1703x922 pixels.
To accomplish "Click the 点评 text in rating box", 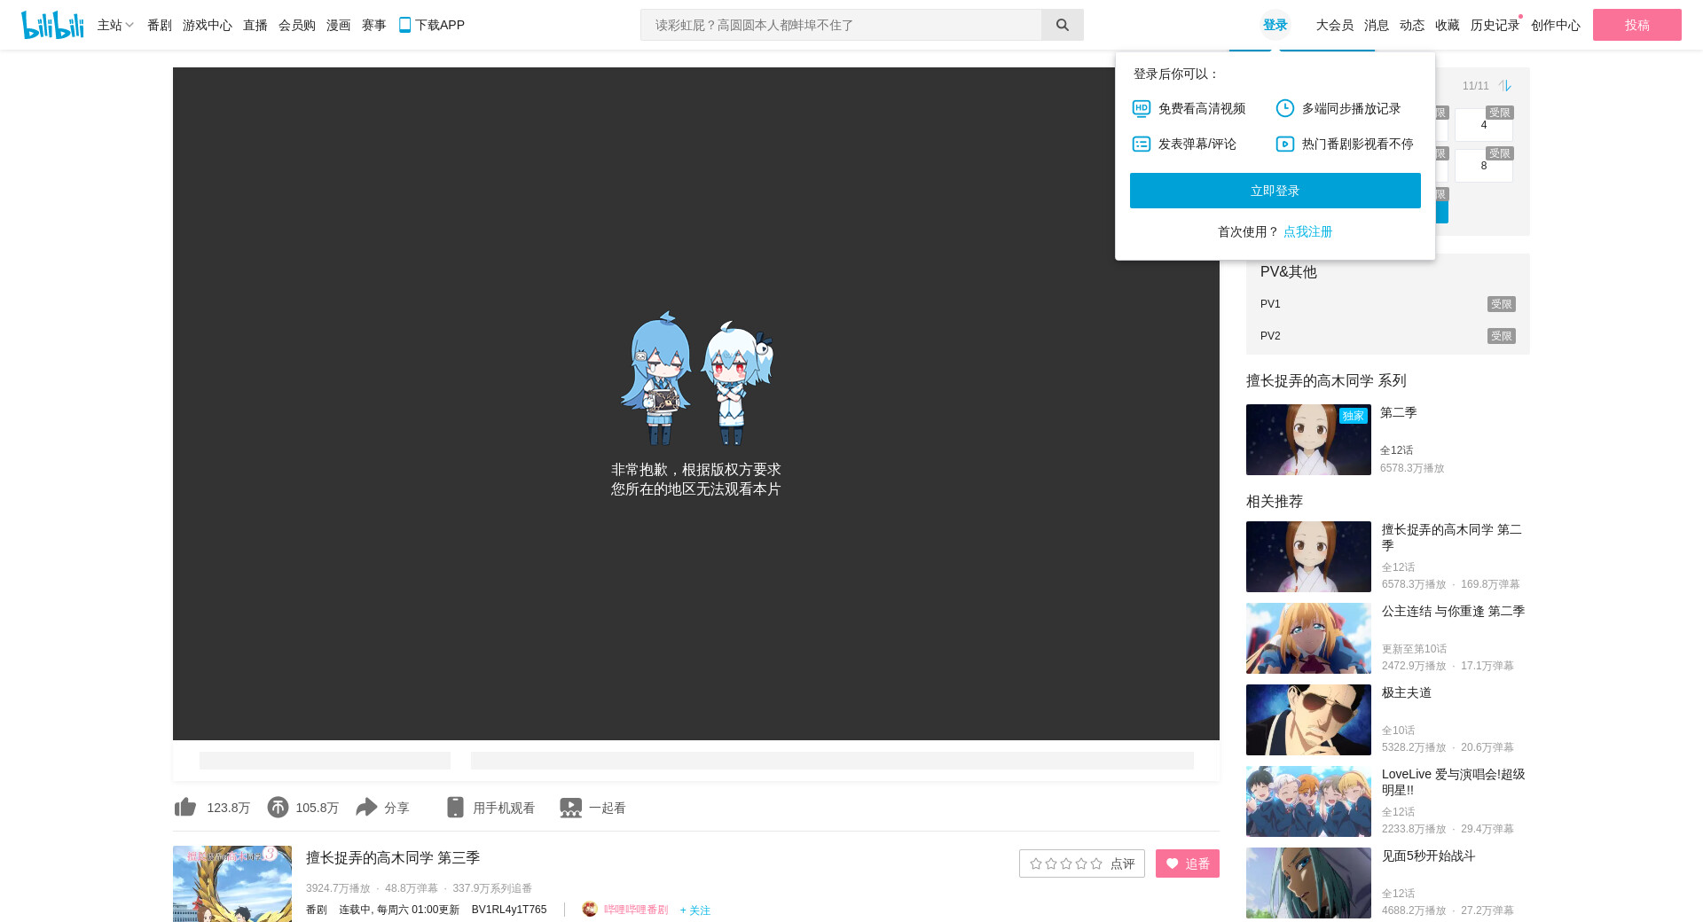I will click(x=1123, y=863).
